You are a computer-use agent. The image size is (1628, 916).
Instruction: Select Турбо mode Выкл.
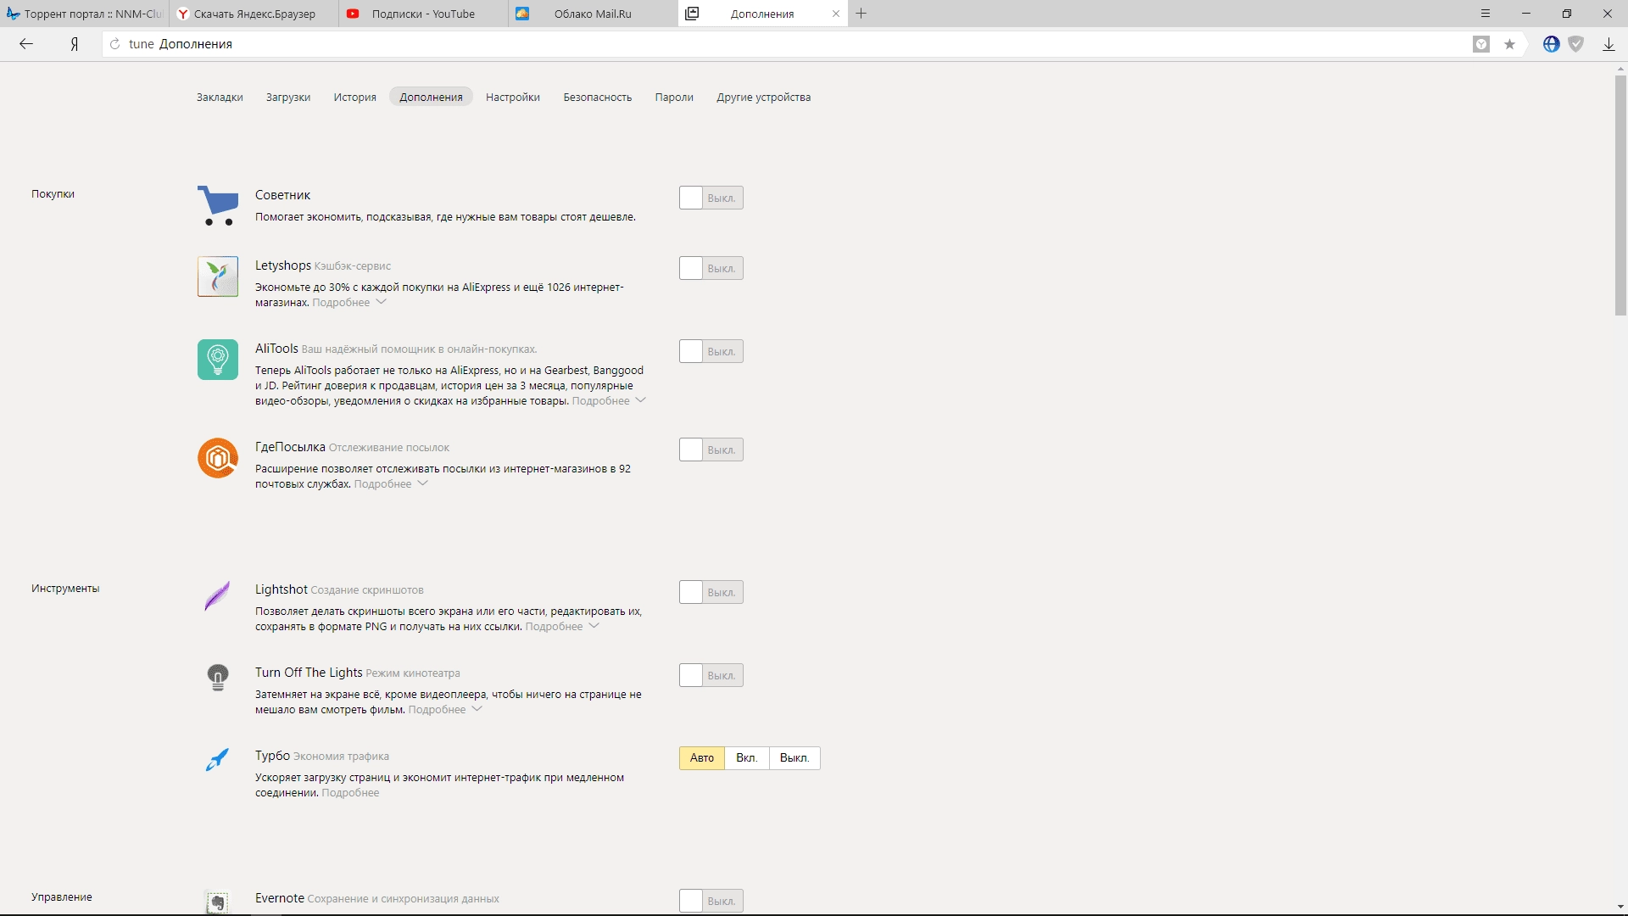[x=794, y=758]
